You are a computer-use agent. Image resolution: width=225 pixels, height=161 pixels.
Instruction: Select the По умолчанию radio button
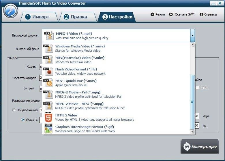(x=14, y=110)
